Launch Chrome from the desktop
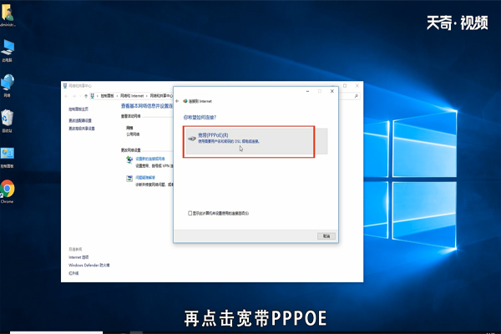This screenshot has height=334, width=501. point(7,191)
